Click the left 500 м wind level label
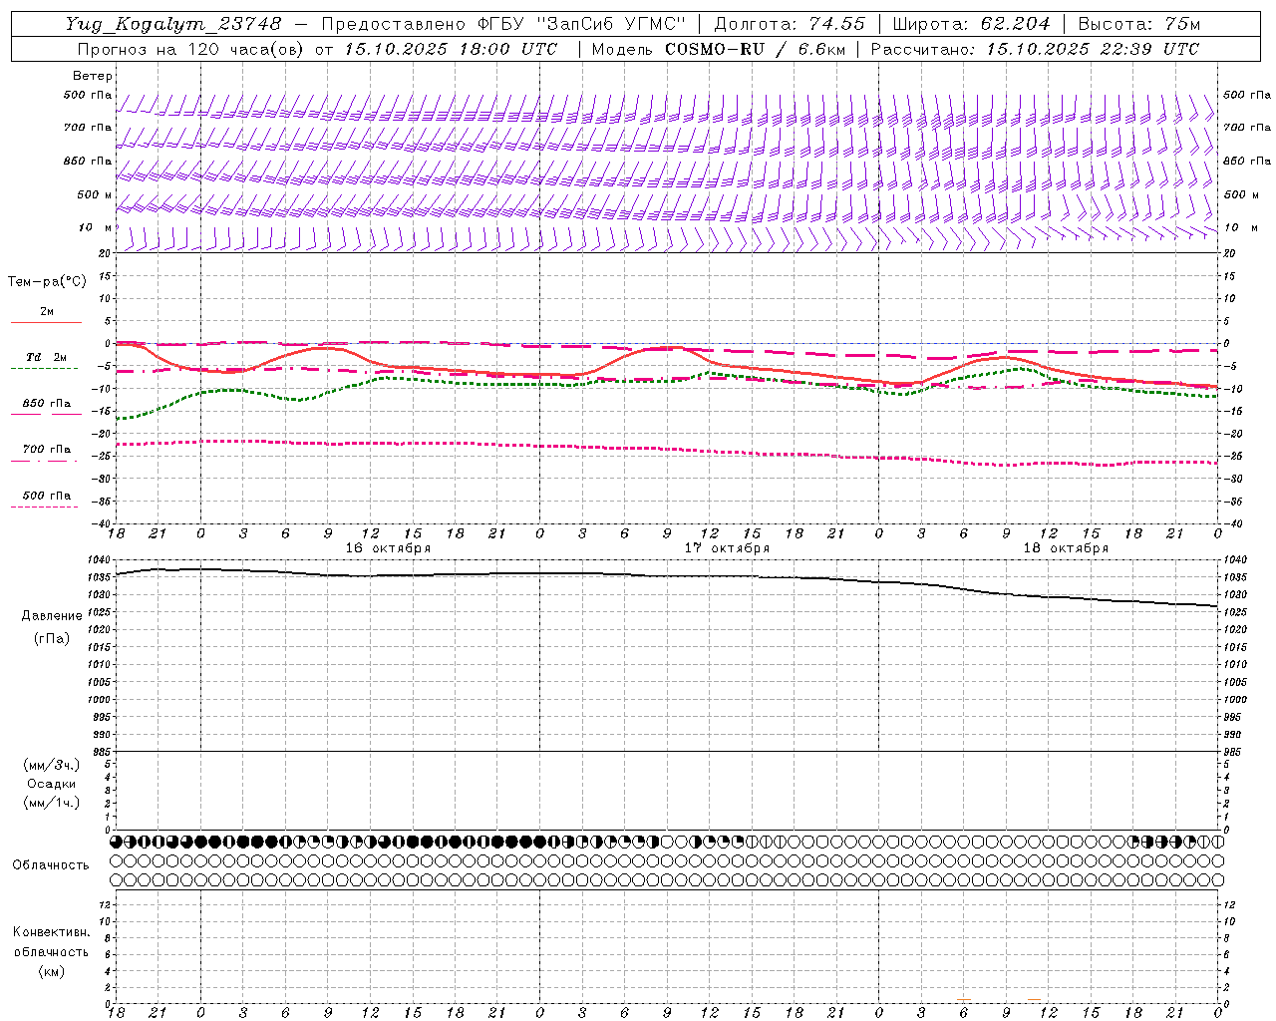This screenshot has height=1021, width=1276. pos(95,194)
